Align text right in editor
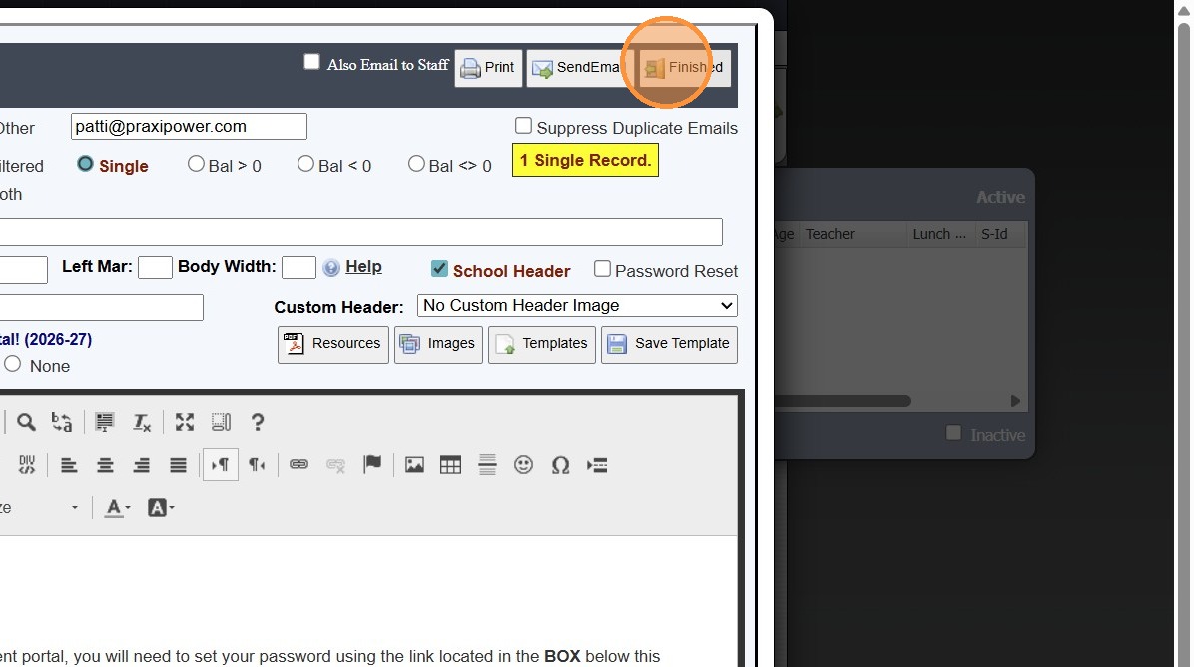 pos(142,465)
